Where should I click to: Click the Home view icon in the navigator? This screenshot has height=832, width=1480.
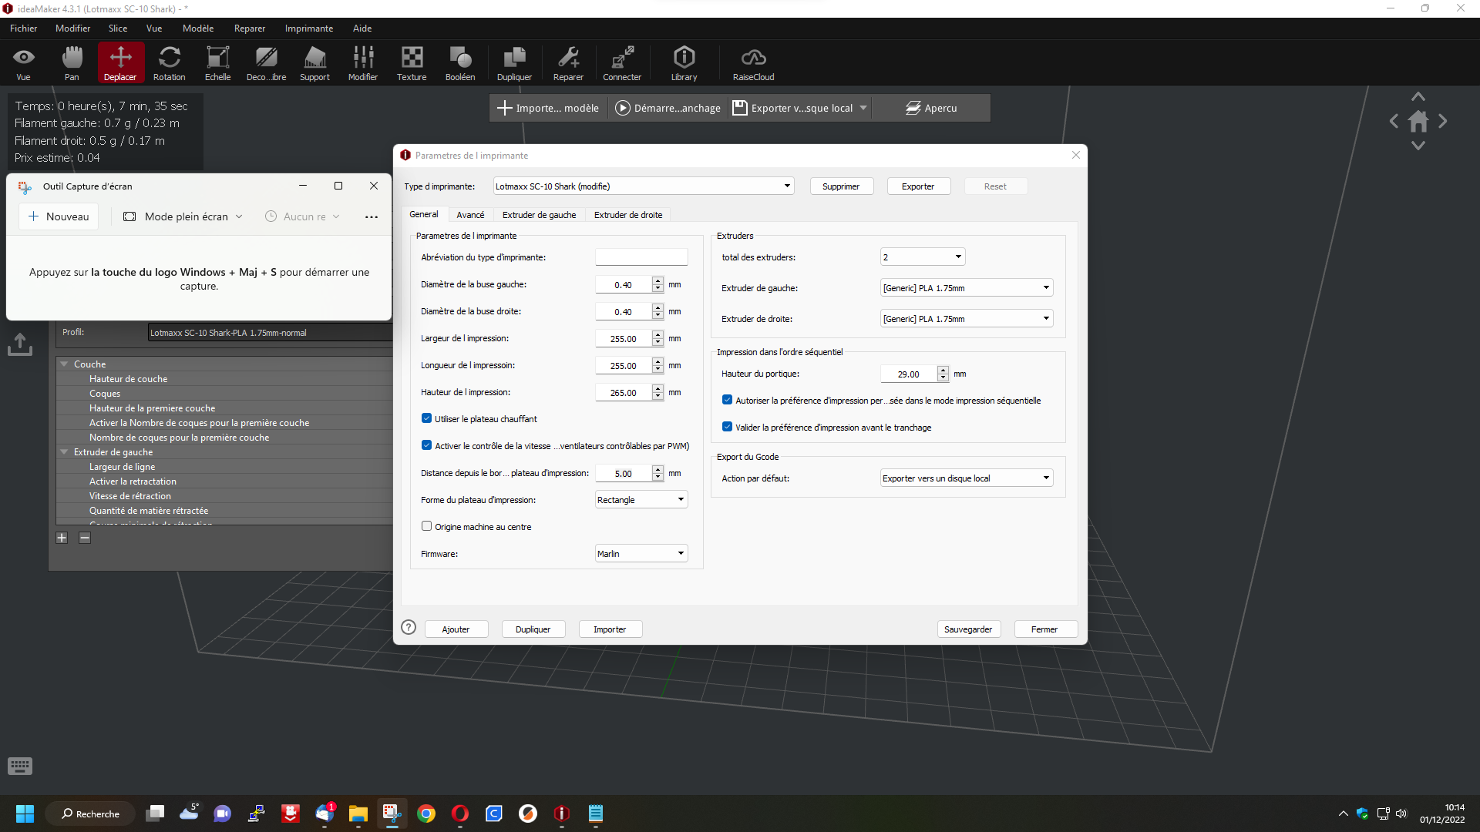(1418, 121)
